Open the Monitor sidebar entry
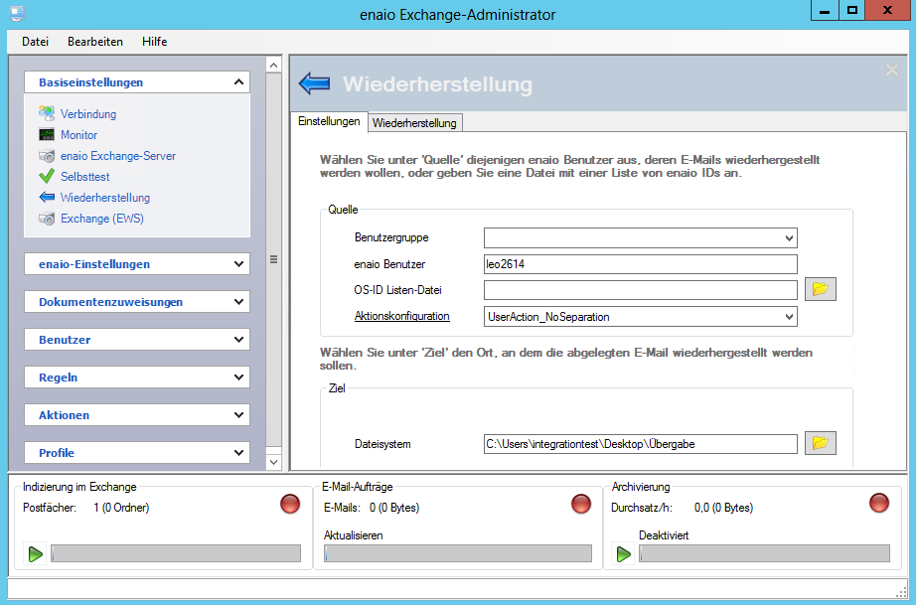Screen dimensions: 916x605 78,135
